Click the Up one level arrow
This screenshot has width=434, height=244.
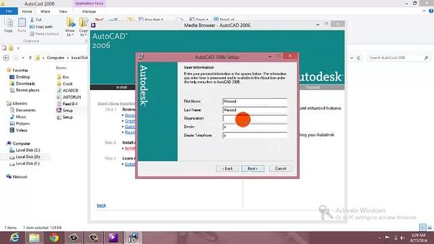click(30, 58)
